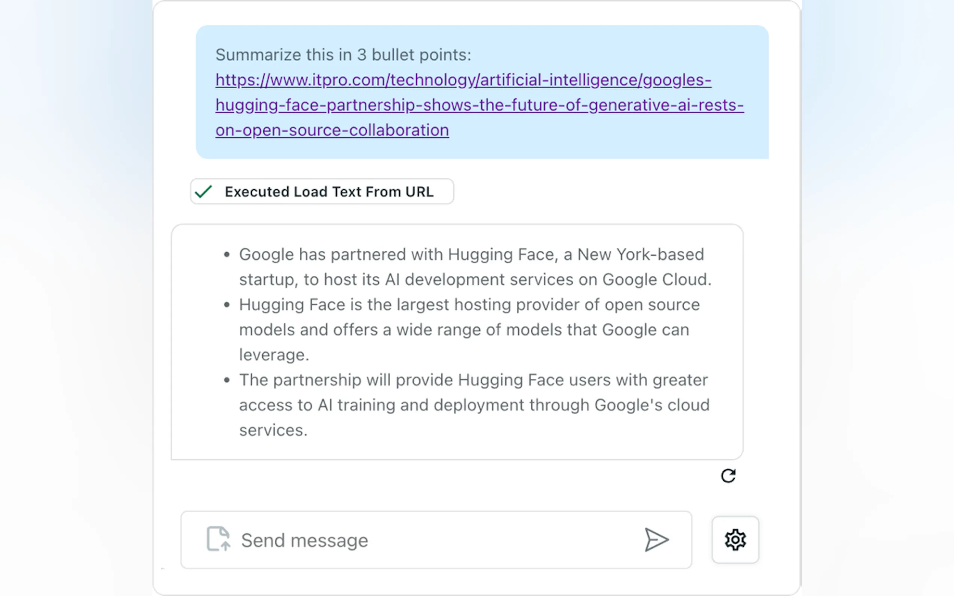Screen dimensions: 954x596
Task: Click the "Summarize this in 3 bullet points" text
Action: point(343,55)
